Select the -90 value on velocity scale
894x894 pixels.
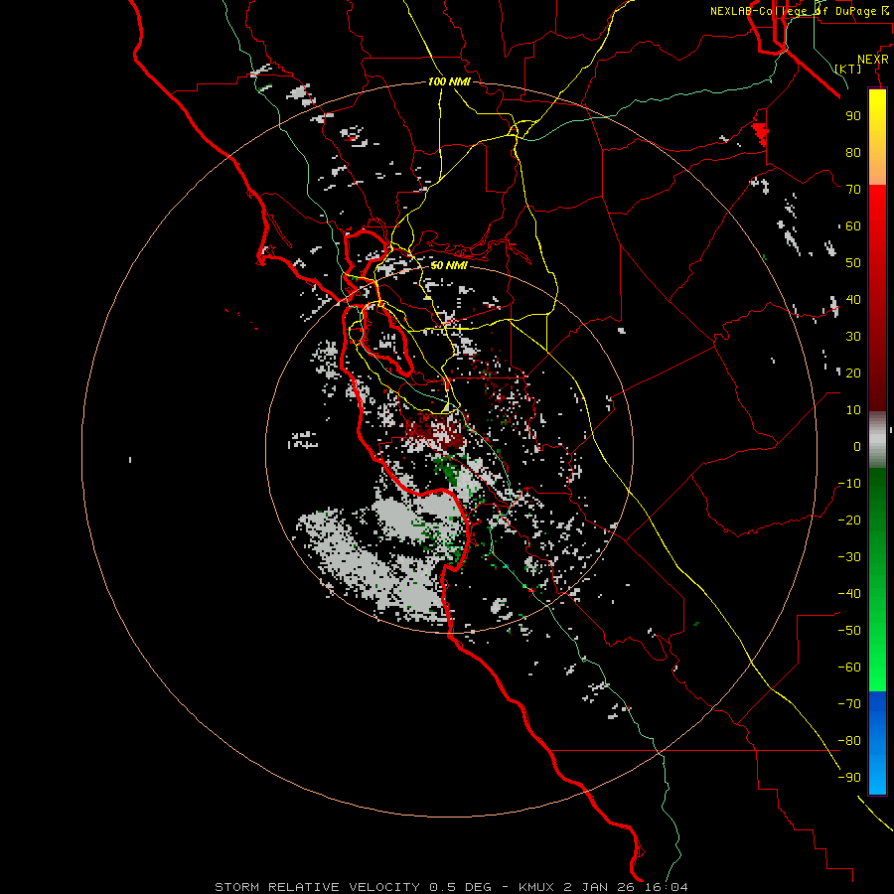pyautogui.click(x=849, y=777)
